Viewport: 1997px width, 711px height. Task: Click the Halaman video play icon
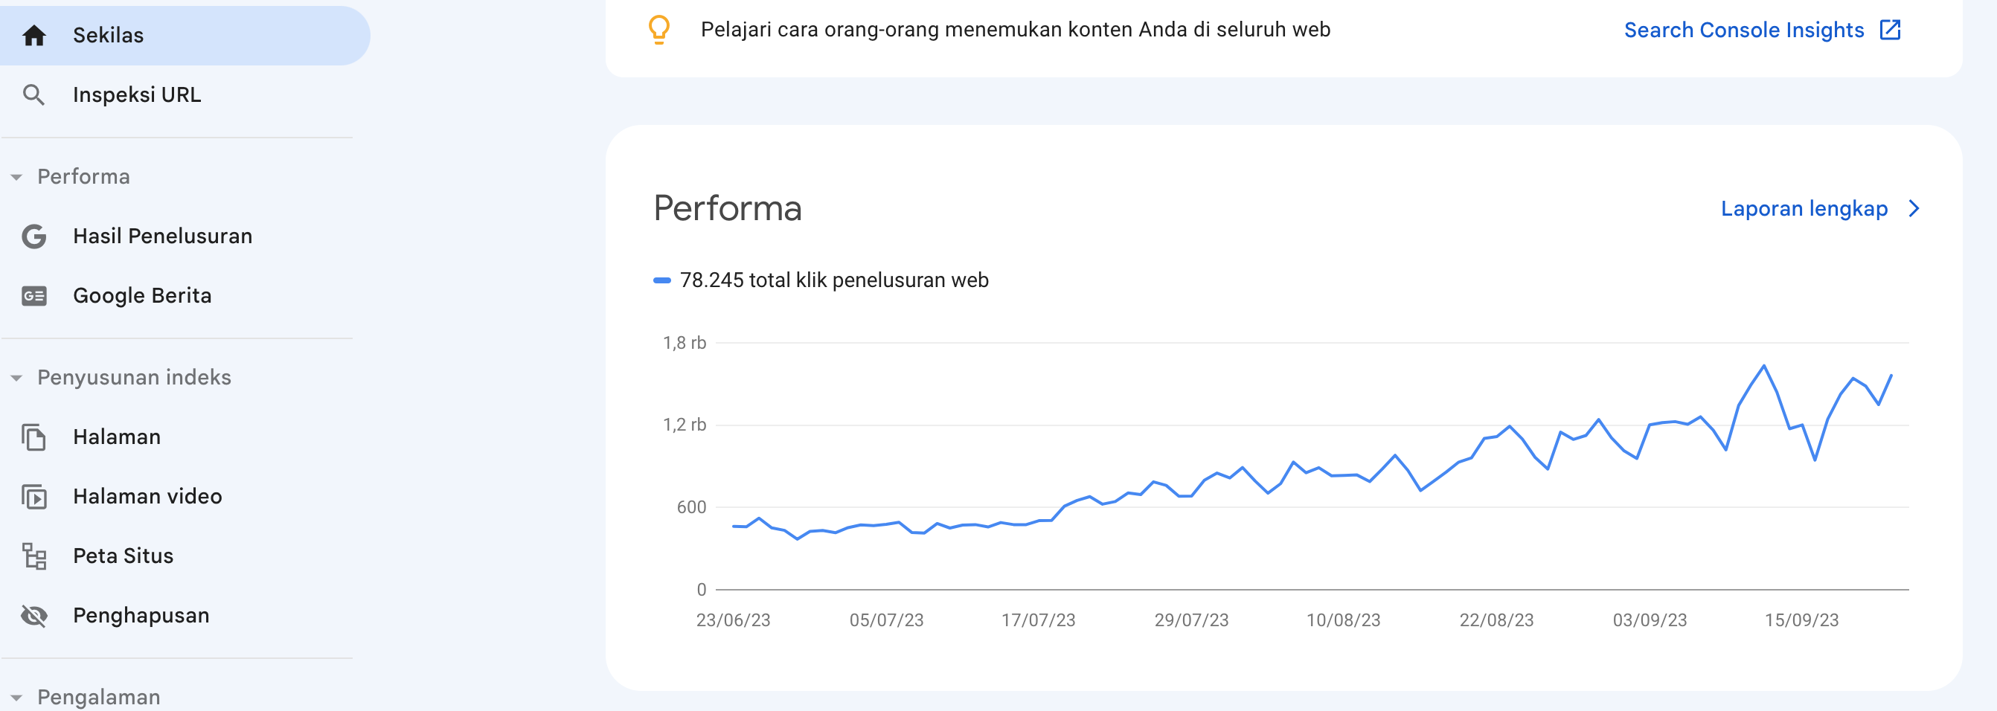pos(34,497)
